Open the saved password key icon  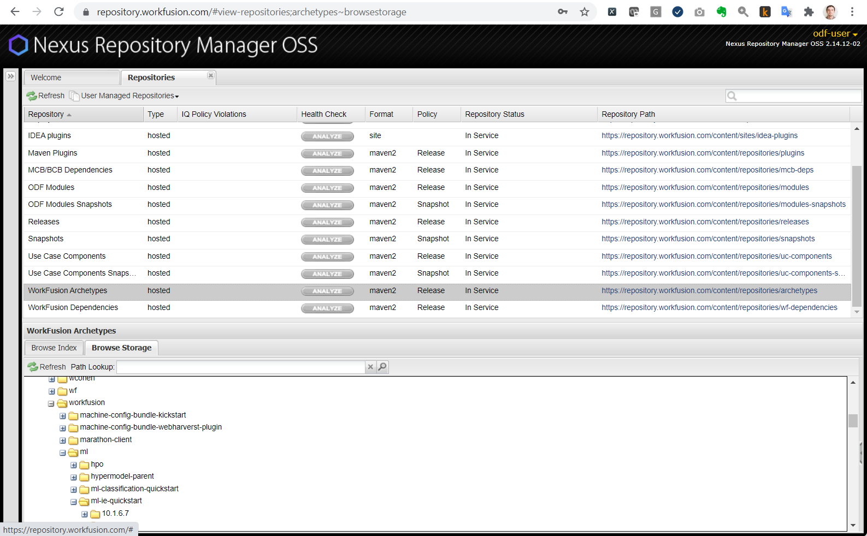pyautogui.click(x=563, y=11)
